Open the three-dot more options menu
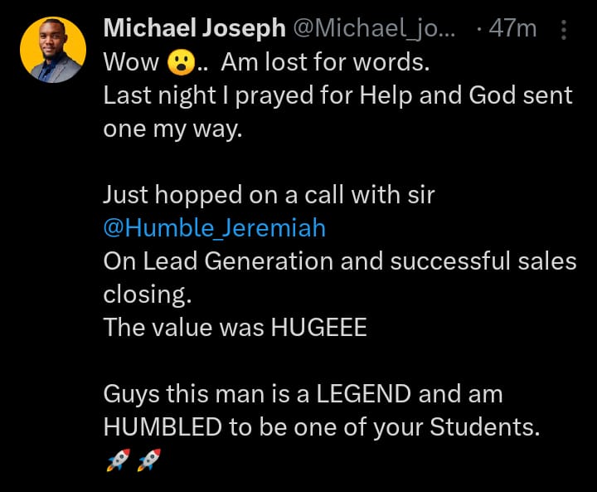This screenshot has height=492, width=597. pos(565,31)
